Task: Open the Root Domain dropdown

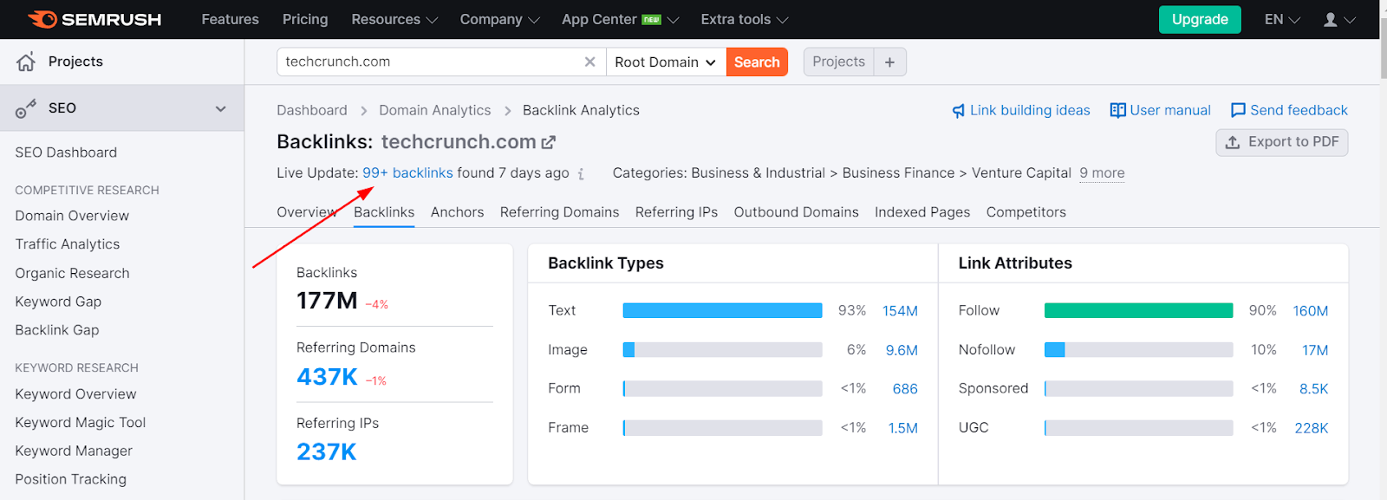Action: pyautogui.click(x=665, y=62)
